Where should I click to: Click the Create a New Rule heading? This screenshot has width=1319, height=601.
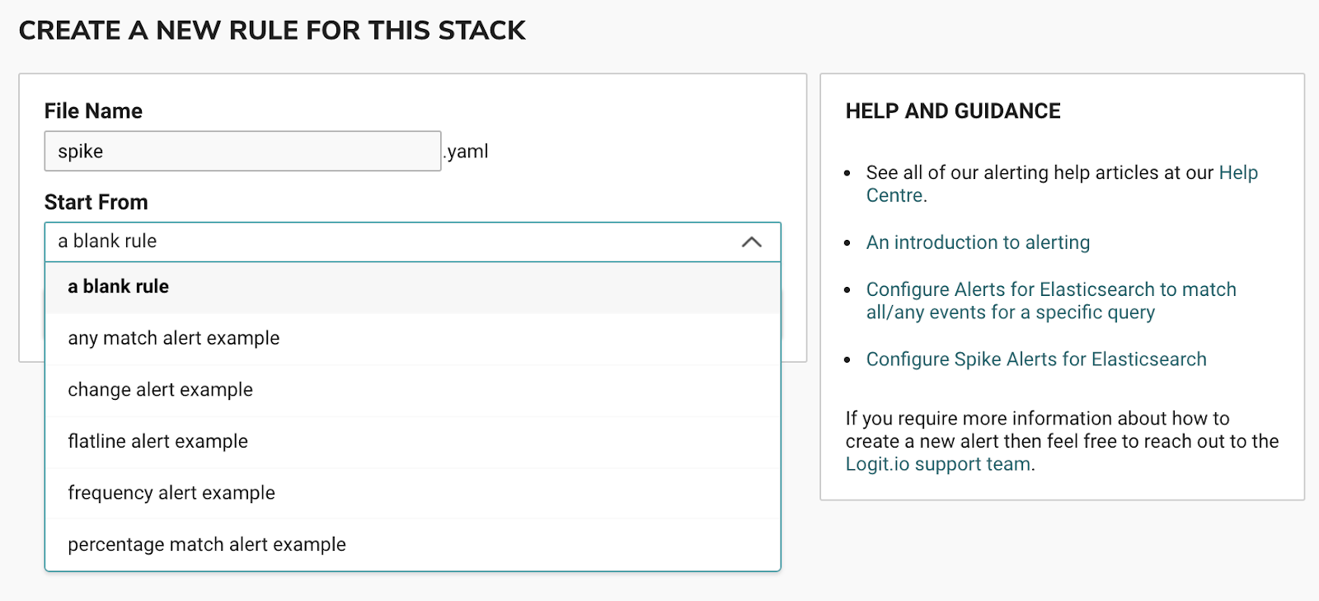pyautogui.click(x=272, y=31)
